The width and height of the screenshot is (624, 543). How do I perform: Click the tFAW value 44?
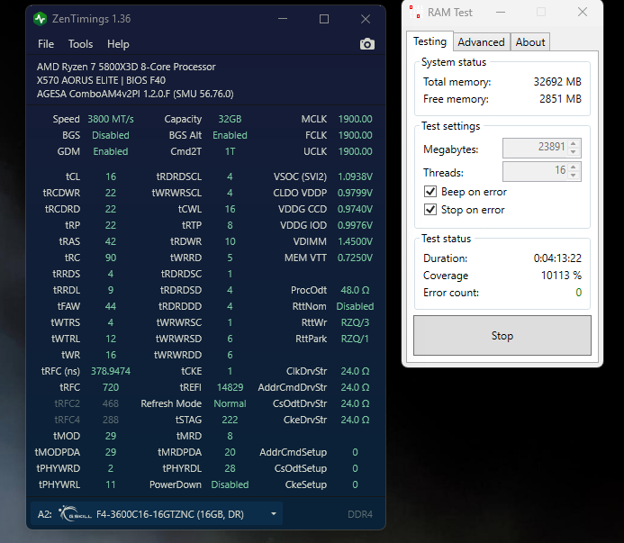pos(111,306)
